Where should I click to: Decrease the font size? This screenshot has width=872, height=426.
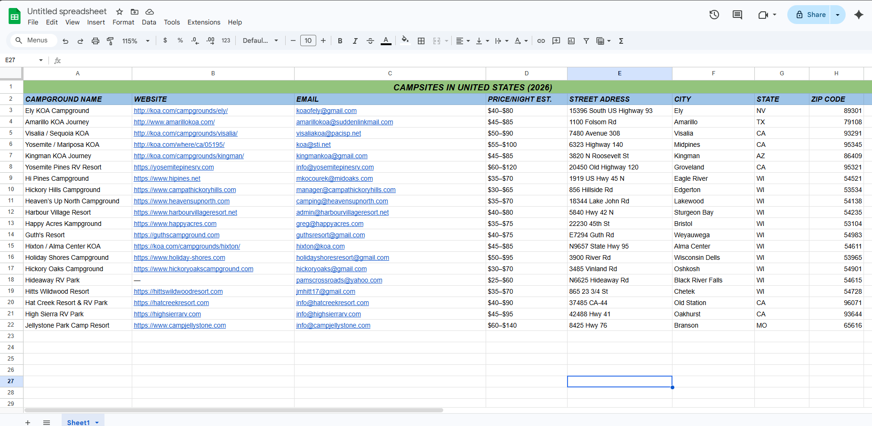pyautogui.click(x=293, y=41)
